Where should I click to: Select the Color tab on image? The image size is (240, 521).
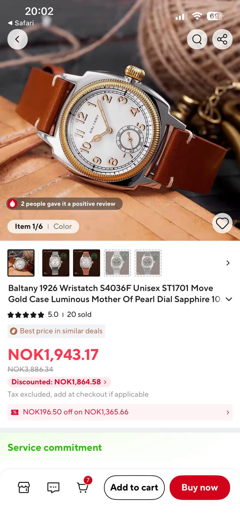62,227
